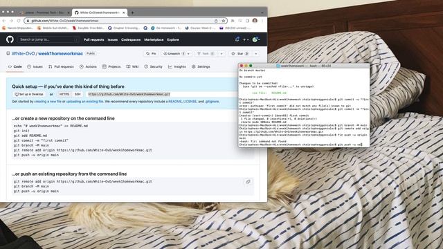This screenshot has height=249, width=443.
Task: Open Issues in GitHub header
Action: [x=113, y=40]
